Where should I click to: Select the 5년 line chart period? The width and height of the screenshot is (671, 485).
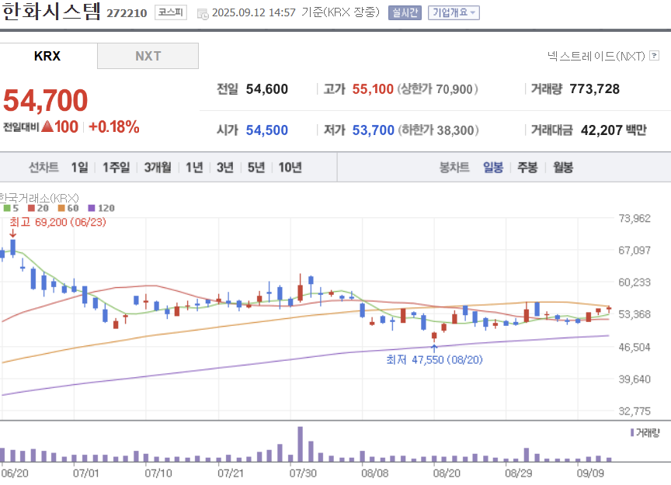[x=256, y=167]
